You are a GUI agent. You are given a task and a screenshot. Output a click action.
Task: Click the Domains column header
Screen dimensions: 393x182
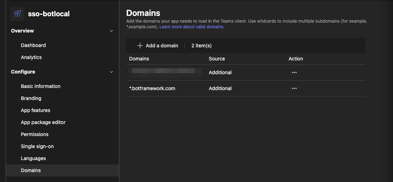coord(139,59)
